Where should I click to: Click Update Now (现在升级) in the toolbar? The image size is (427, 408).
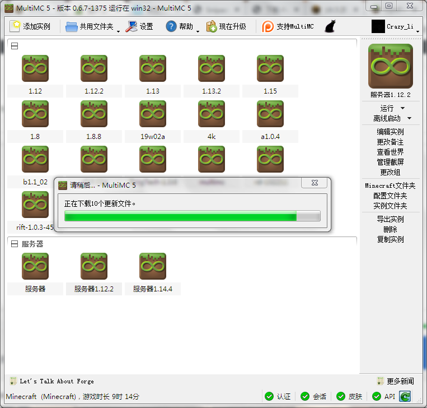tap(226, 26)
